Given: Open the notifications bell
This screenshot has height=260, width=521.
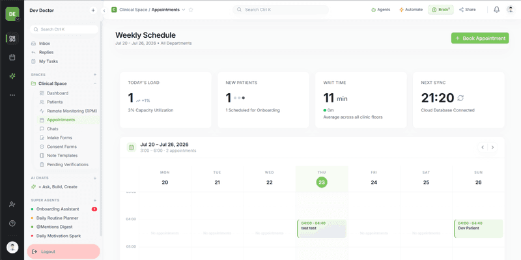Looking at the screenshot, I should click(496, 10).
